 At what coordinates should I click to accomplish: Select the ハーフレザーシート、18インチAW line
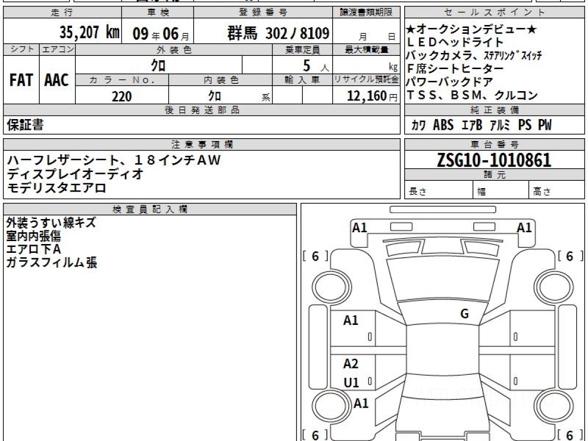[114, 160]
